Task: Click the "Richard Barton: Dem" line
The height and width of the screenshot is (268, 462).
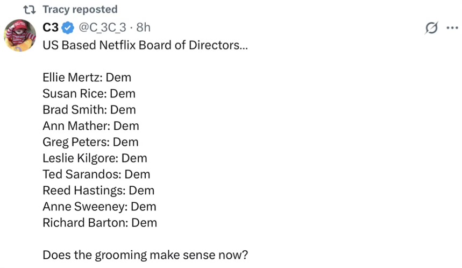Action: pyautogui.click(x=99, y=223)
